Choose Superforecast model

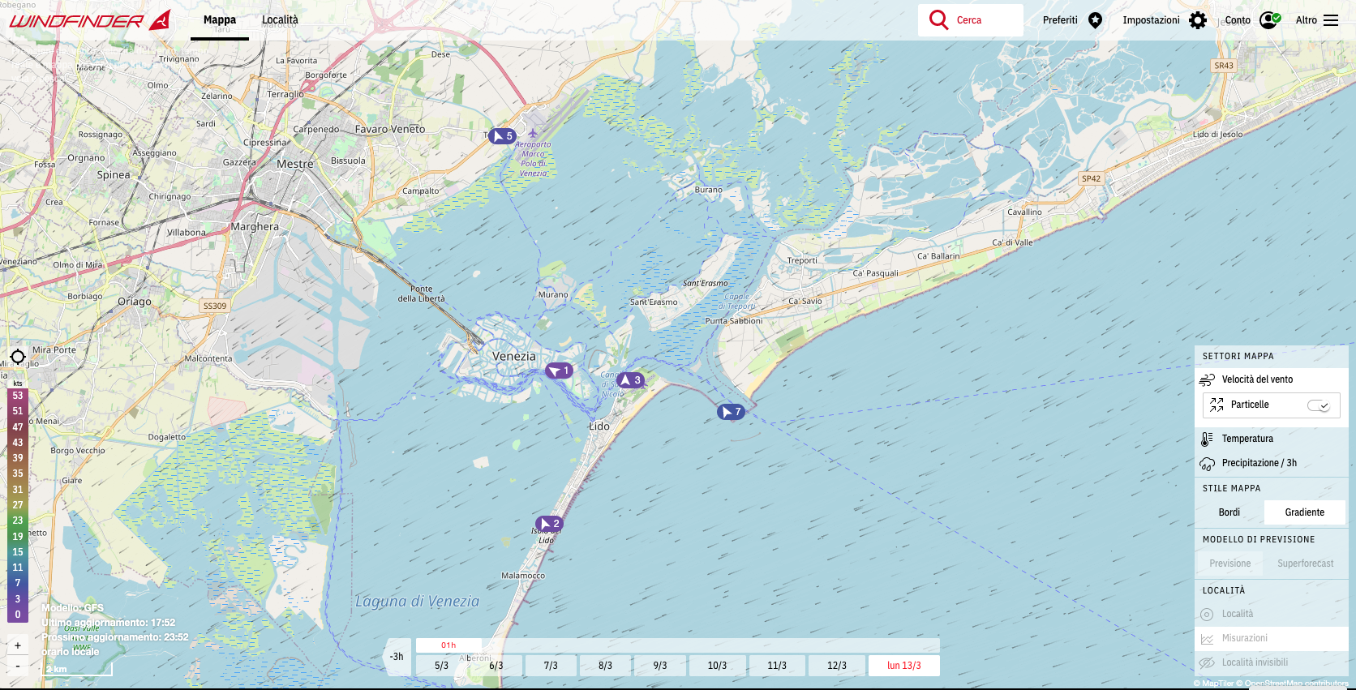1305,564
